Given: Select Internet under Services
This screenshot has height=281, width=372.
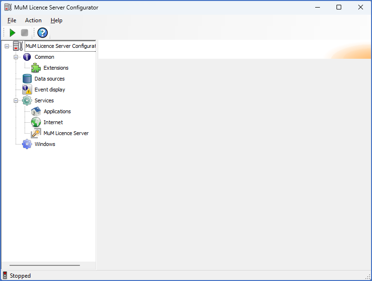Looking at the screenshot, I should coord(53,122).
